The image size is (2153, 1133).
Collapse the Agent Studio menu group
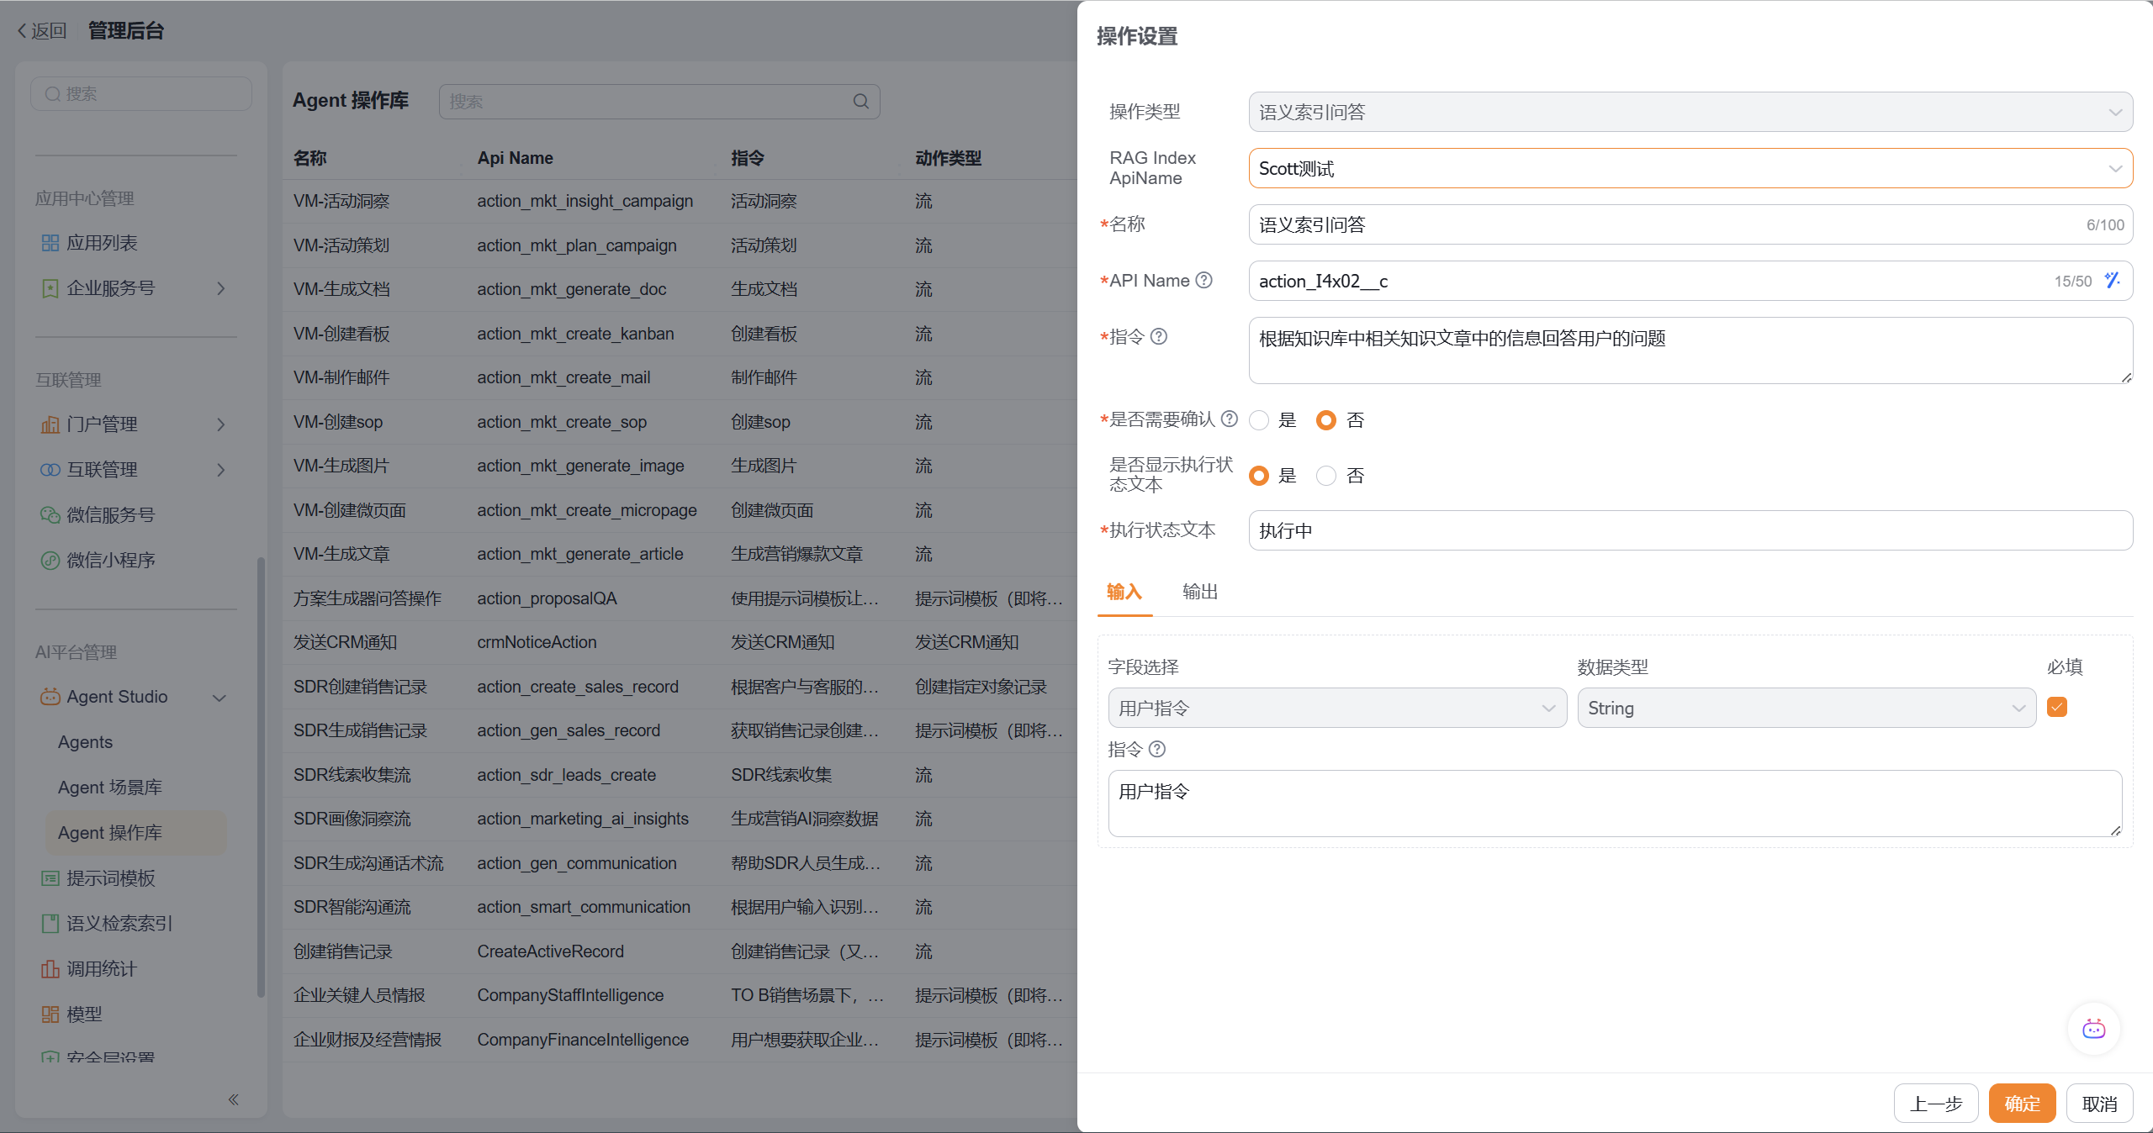pos(220,697)
